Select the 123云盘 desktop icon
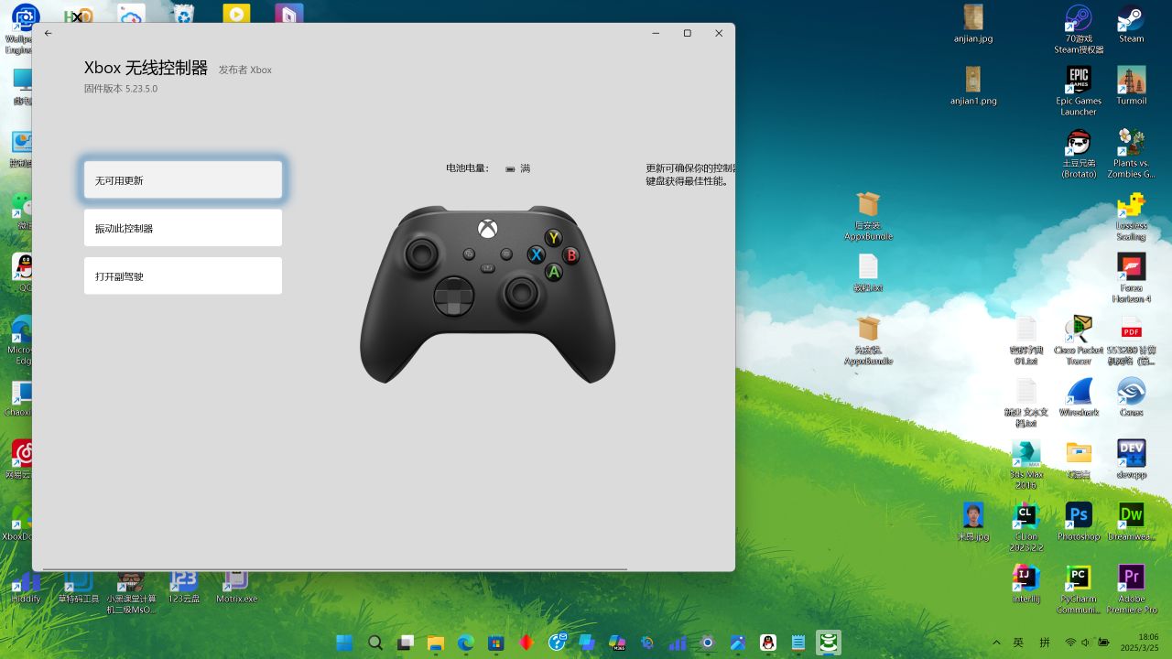Image resolution: width=1172 pixels, height=659 pixels. pyautogui.click(x=184, y=586)
